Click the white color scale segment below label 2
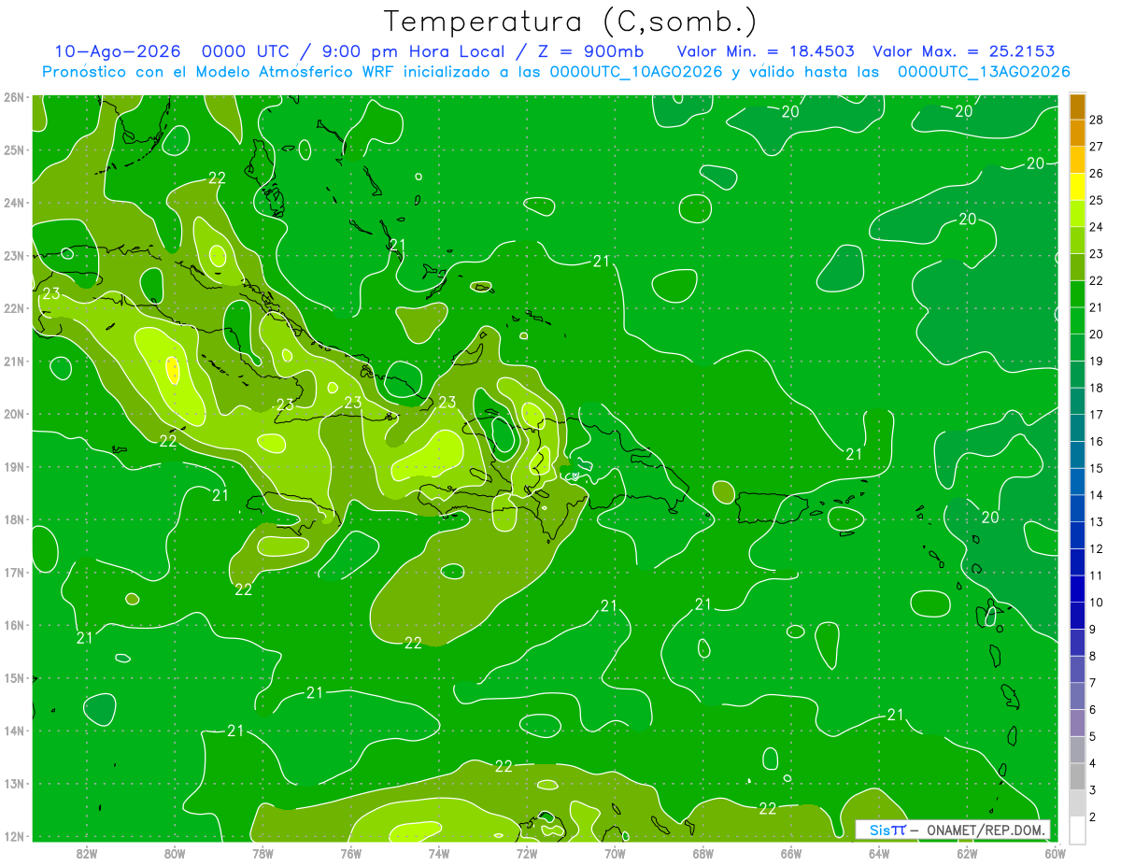Image resolution: width=1121 pixels, height=866 pixels. (1077, 830)
